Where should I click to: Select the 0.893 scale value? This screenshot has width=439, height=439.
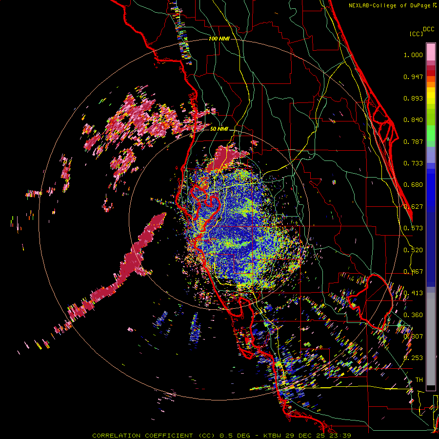413,98
